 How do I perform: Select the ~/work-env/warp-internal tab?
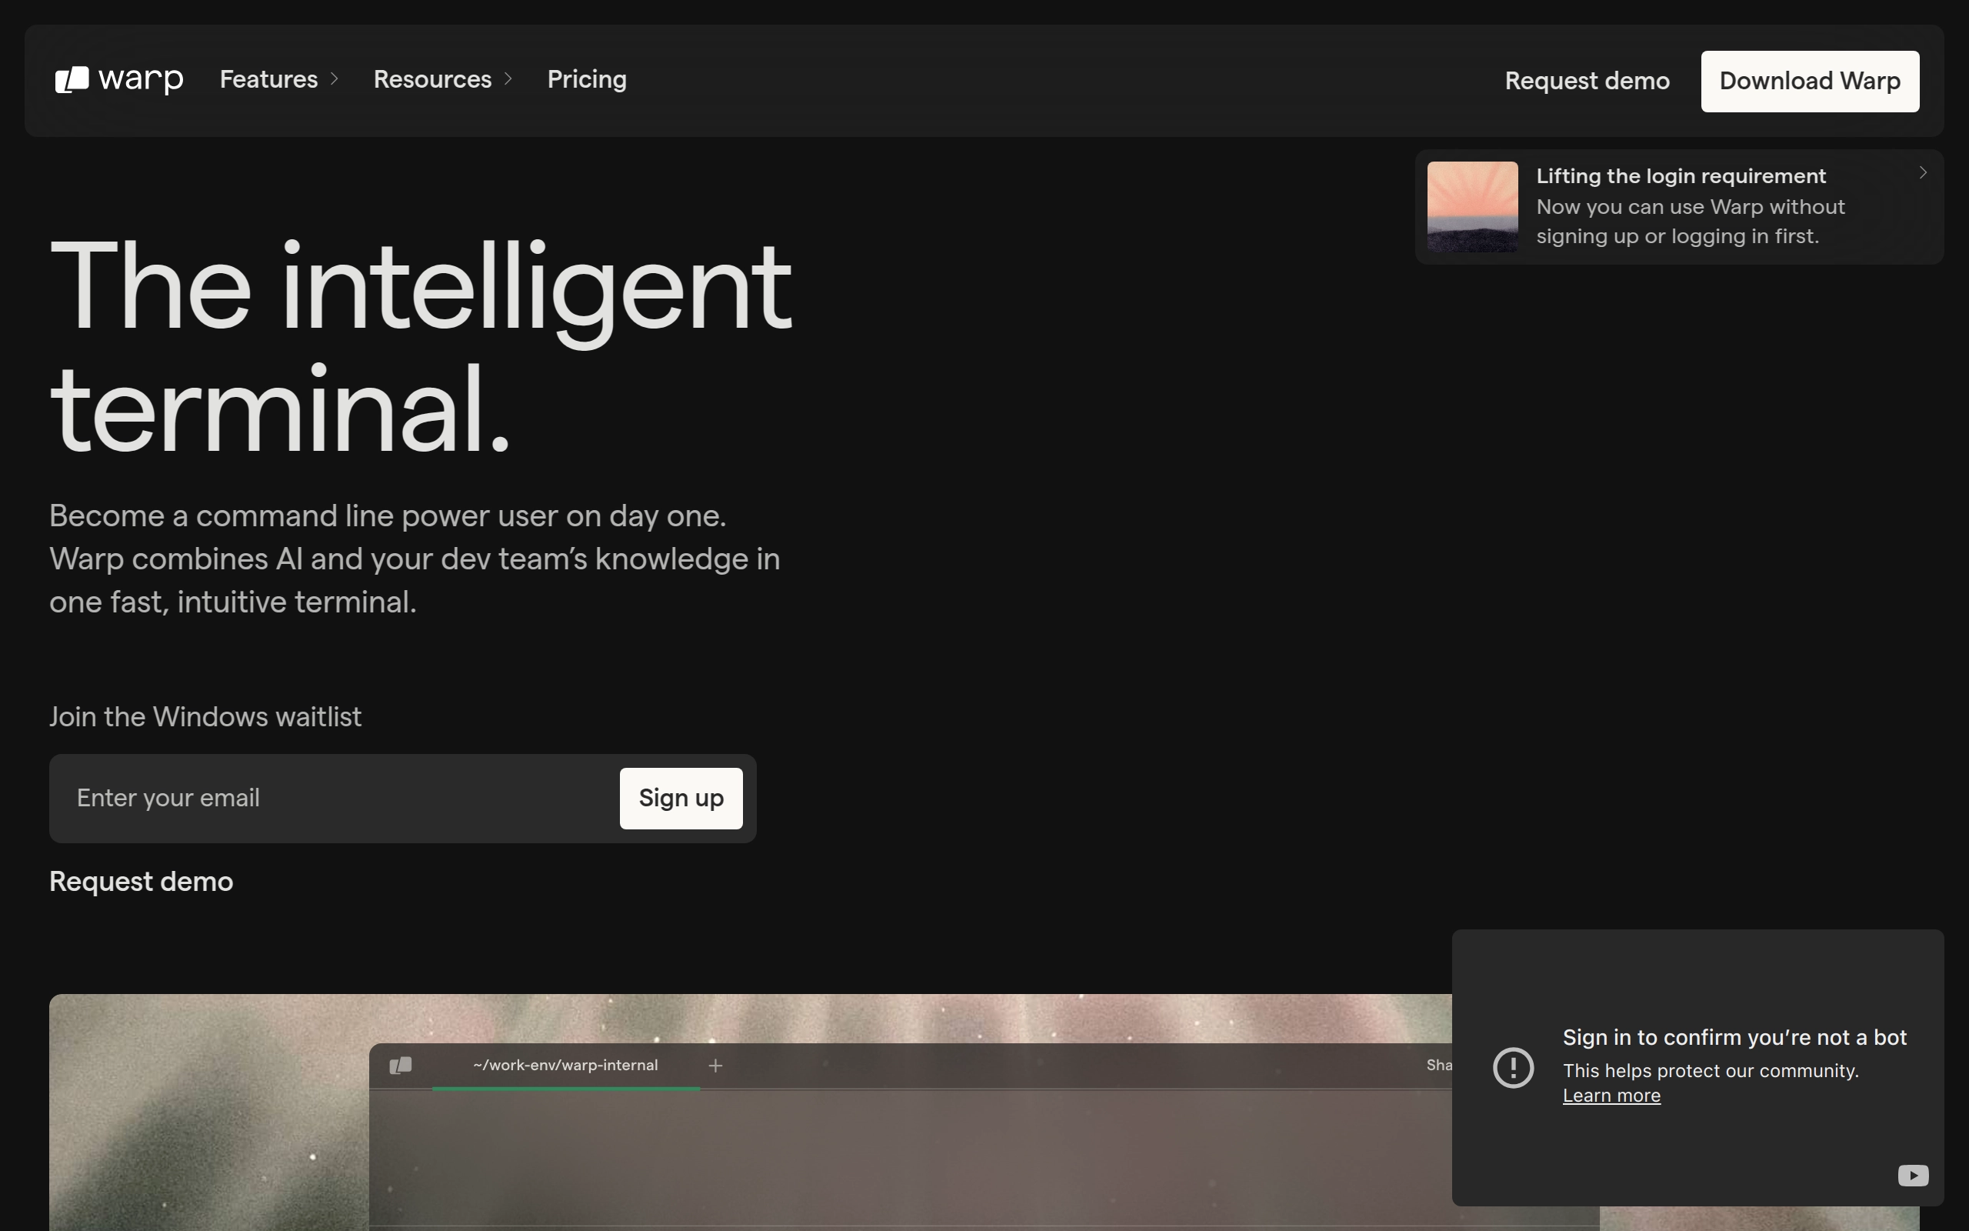565,1066
